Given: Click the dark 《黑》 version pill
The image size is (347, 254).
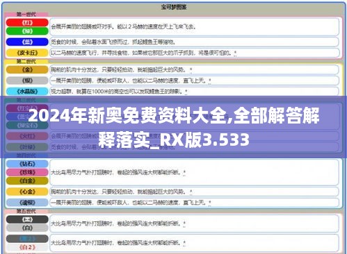Looking at the screenshot, I should [x=27, y=219].
